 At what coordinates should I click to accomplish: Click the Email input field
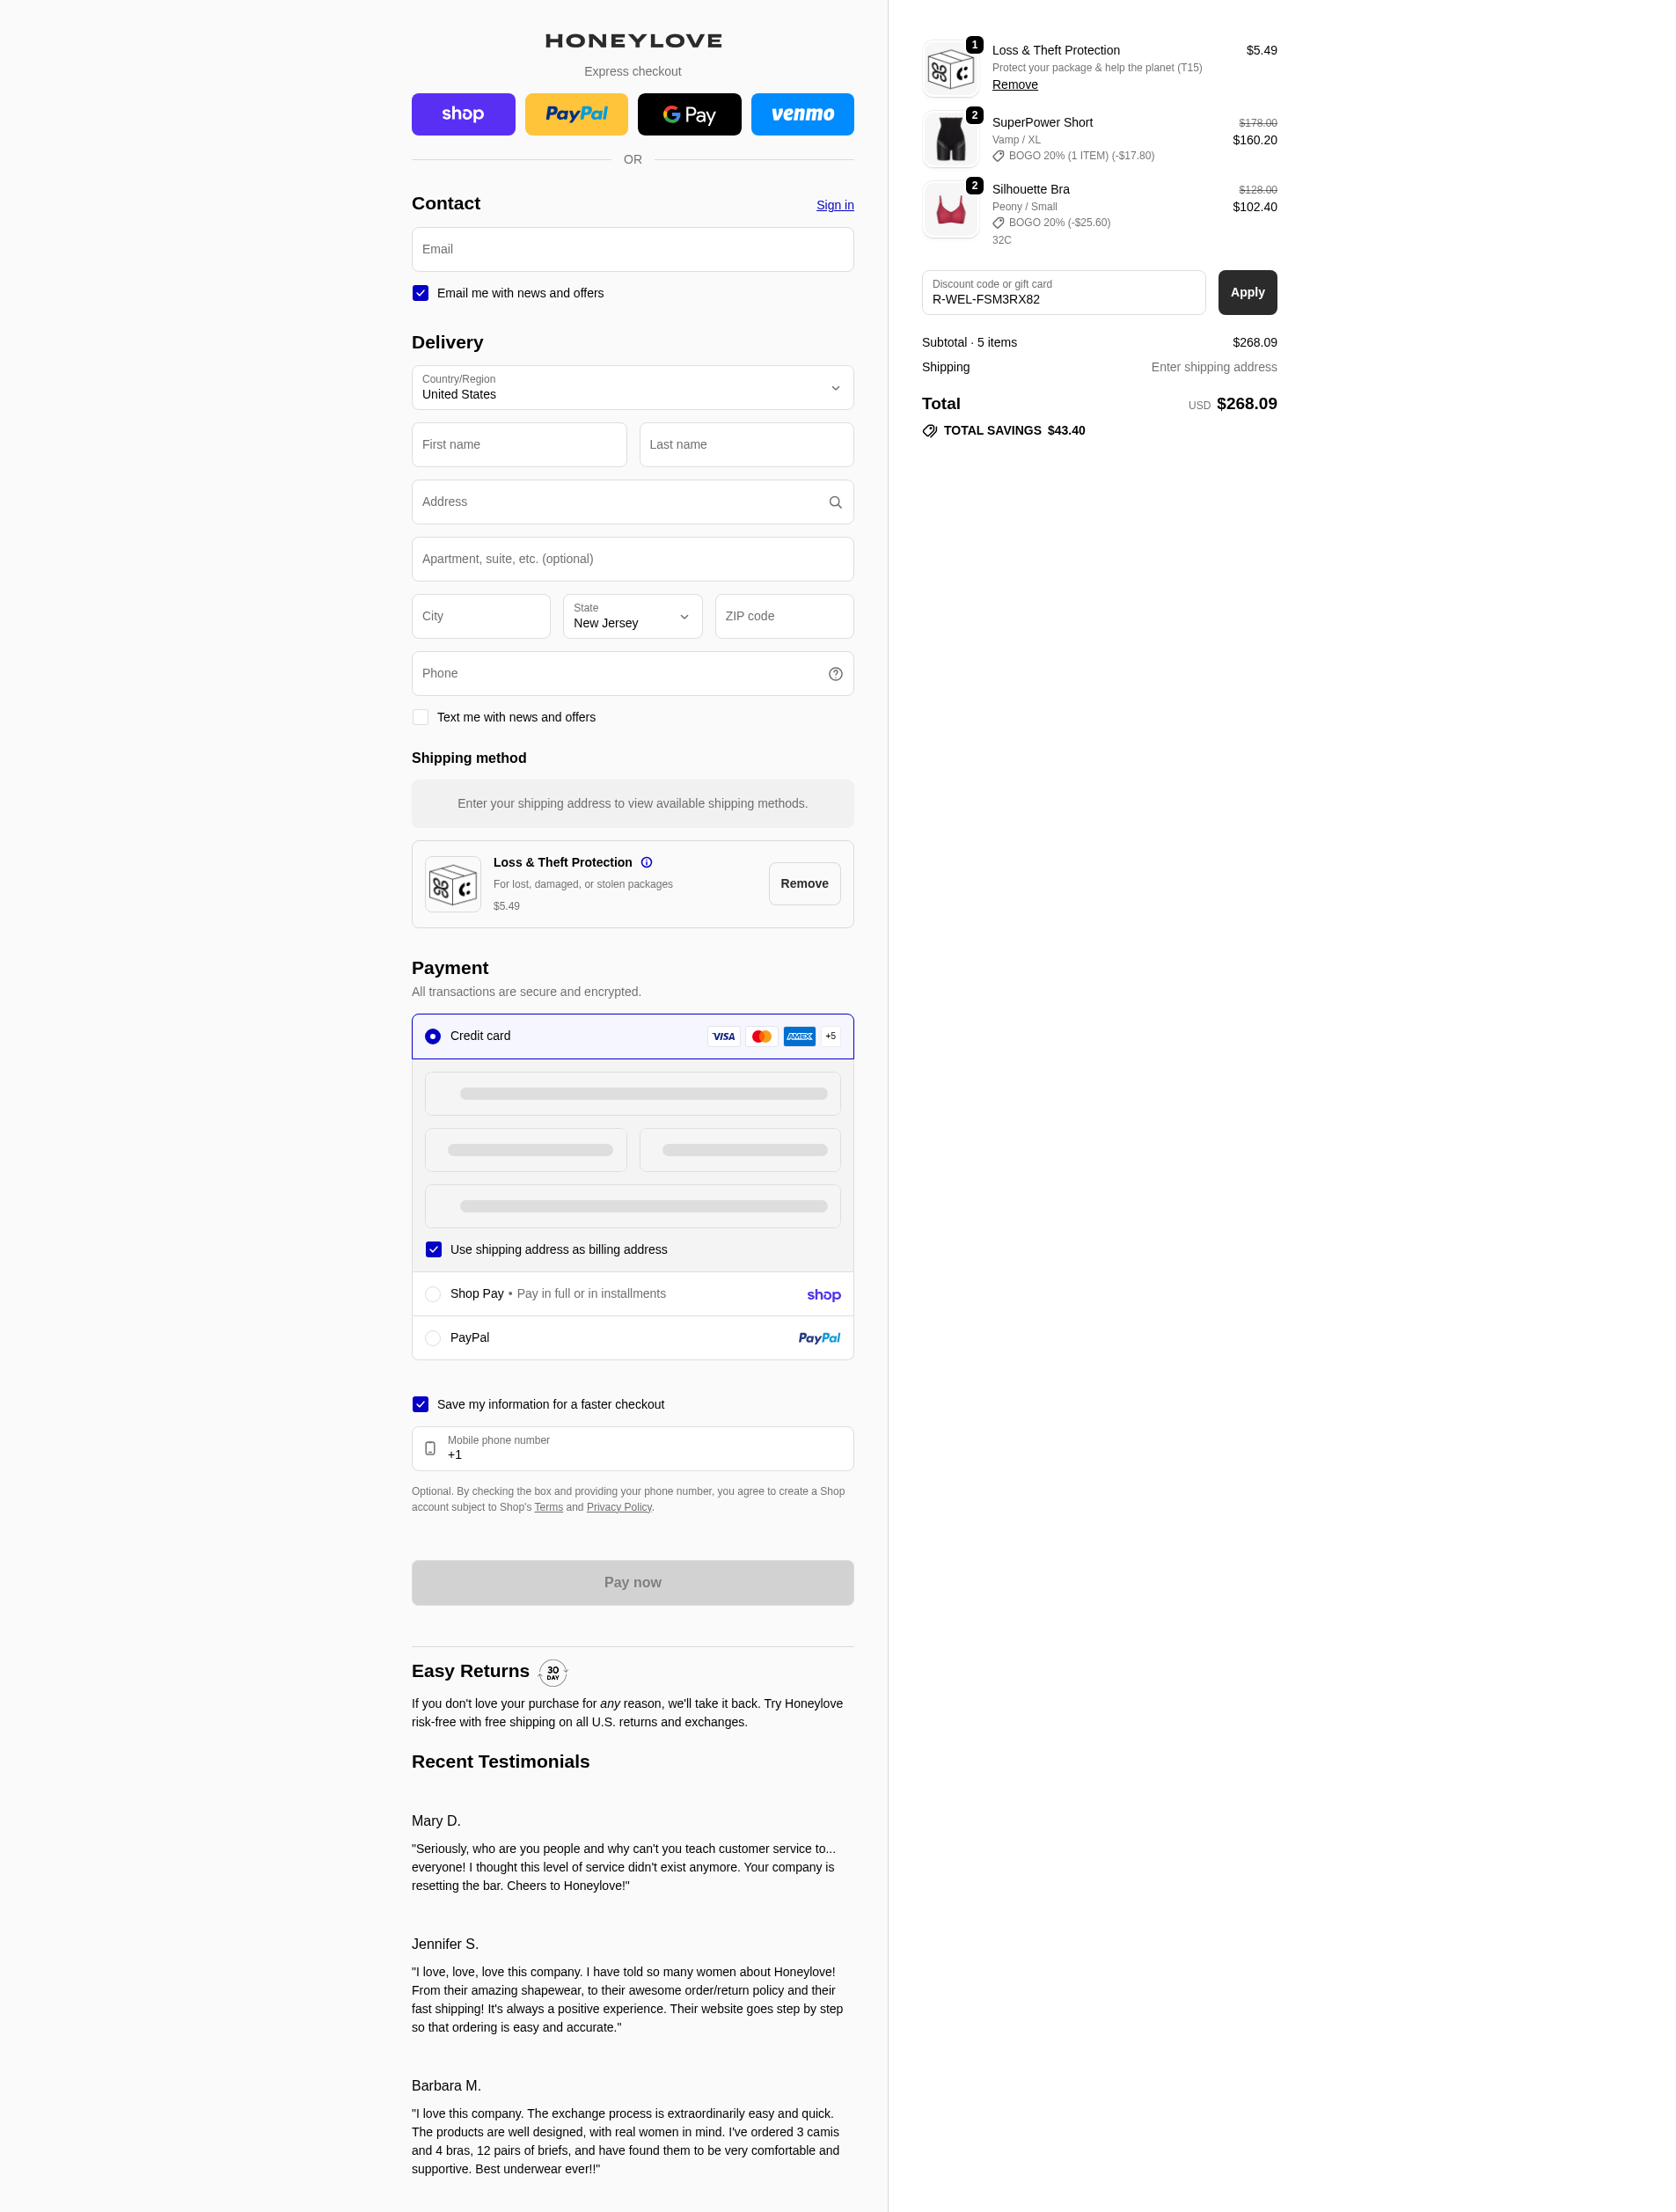tap(632, 249)
